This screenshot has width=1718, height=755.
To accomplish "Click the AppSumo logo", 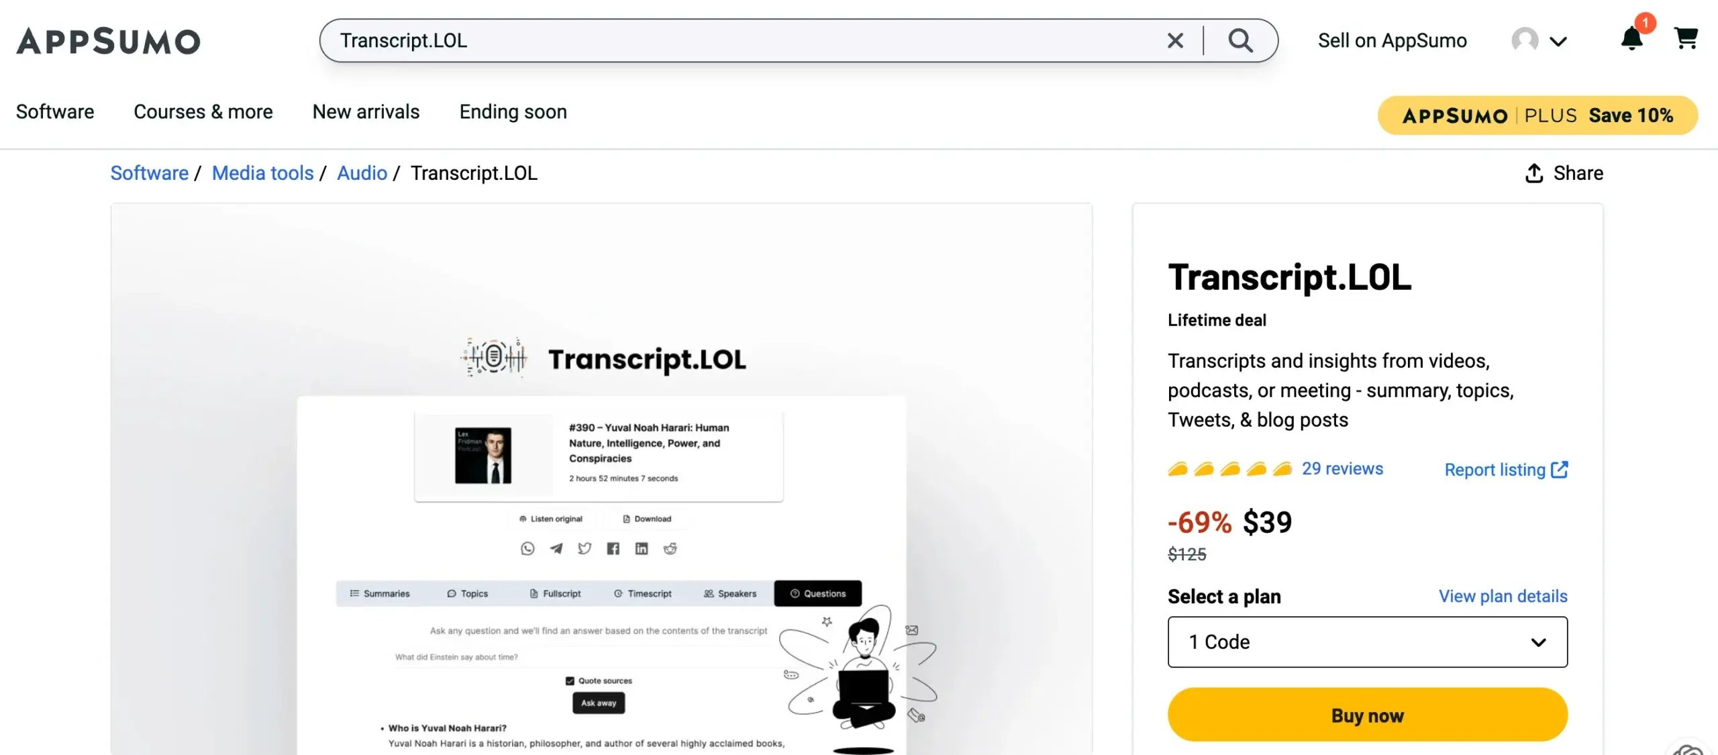I will 109,41.
